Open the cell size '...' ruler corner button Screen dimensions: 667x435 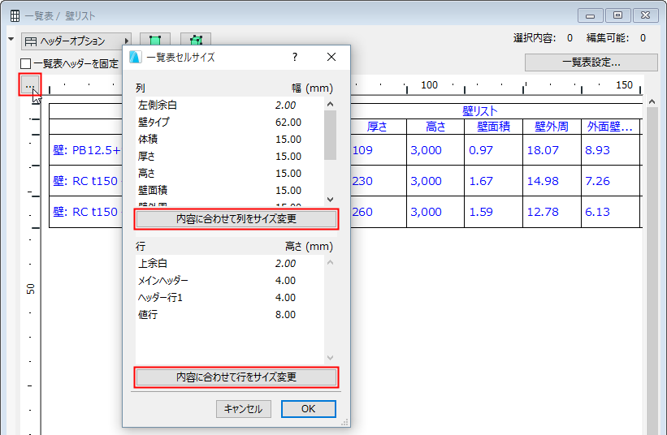click(30, 84)
